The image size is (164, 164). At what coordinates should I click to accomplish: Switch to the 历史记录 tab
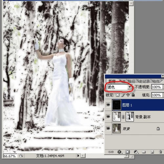click(144, 81)
